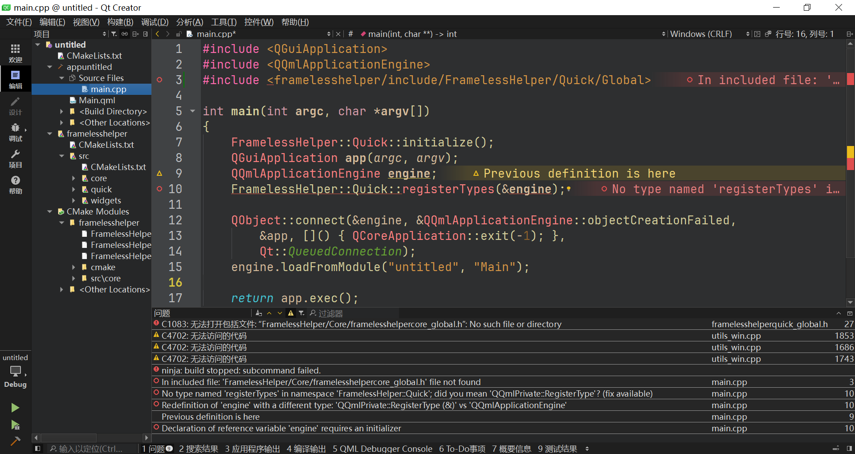Click the breakpoint marker on line 3
Screen dimensions: 855x454
[x=159, y=80]
